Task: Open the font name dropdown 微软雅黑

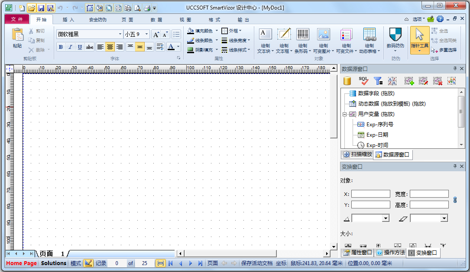Action: click(120, 34)
